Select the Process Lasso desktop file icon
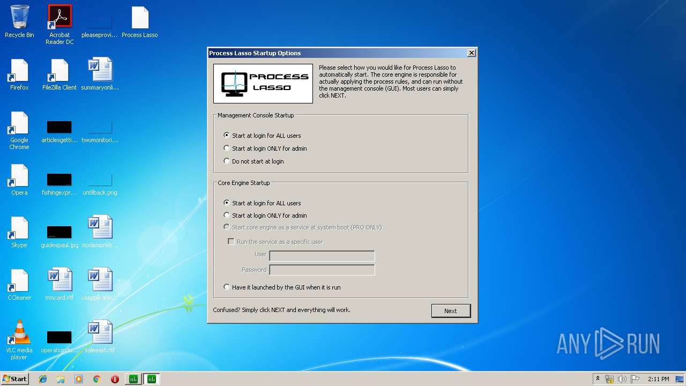 coord(139,21)
